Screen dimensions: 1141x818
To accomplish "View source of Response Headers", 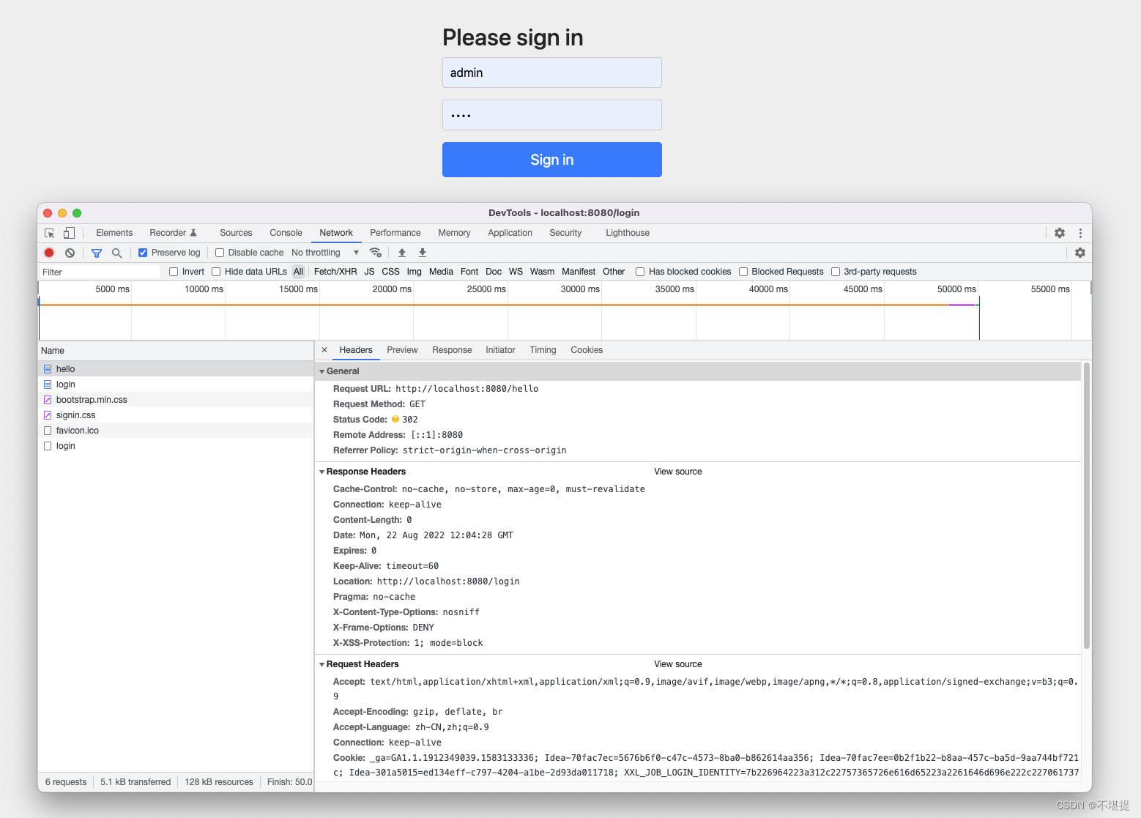I will coord(678,472).
